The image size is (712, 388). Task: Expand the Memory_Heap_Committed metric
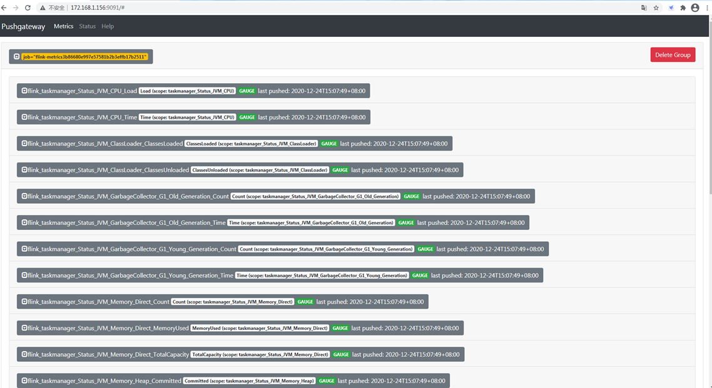tap(24, 381)
